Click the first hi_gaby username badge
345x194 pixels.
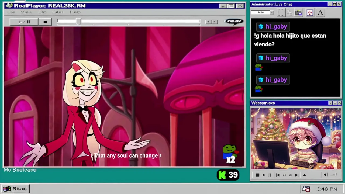[273, 26]
